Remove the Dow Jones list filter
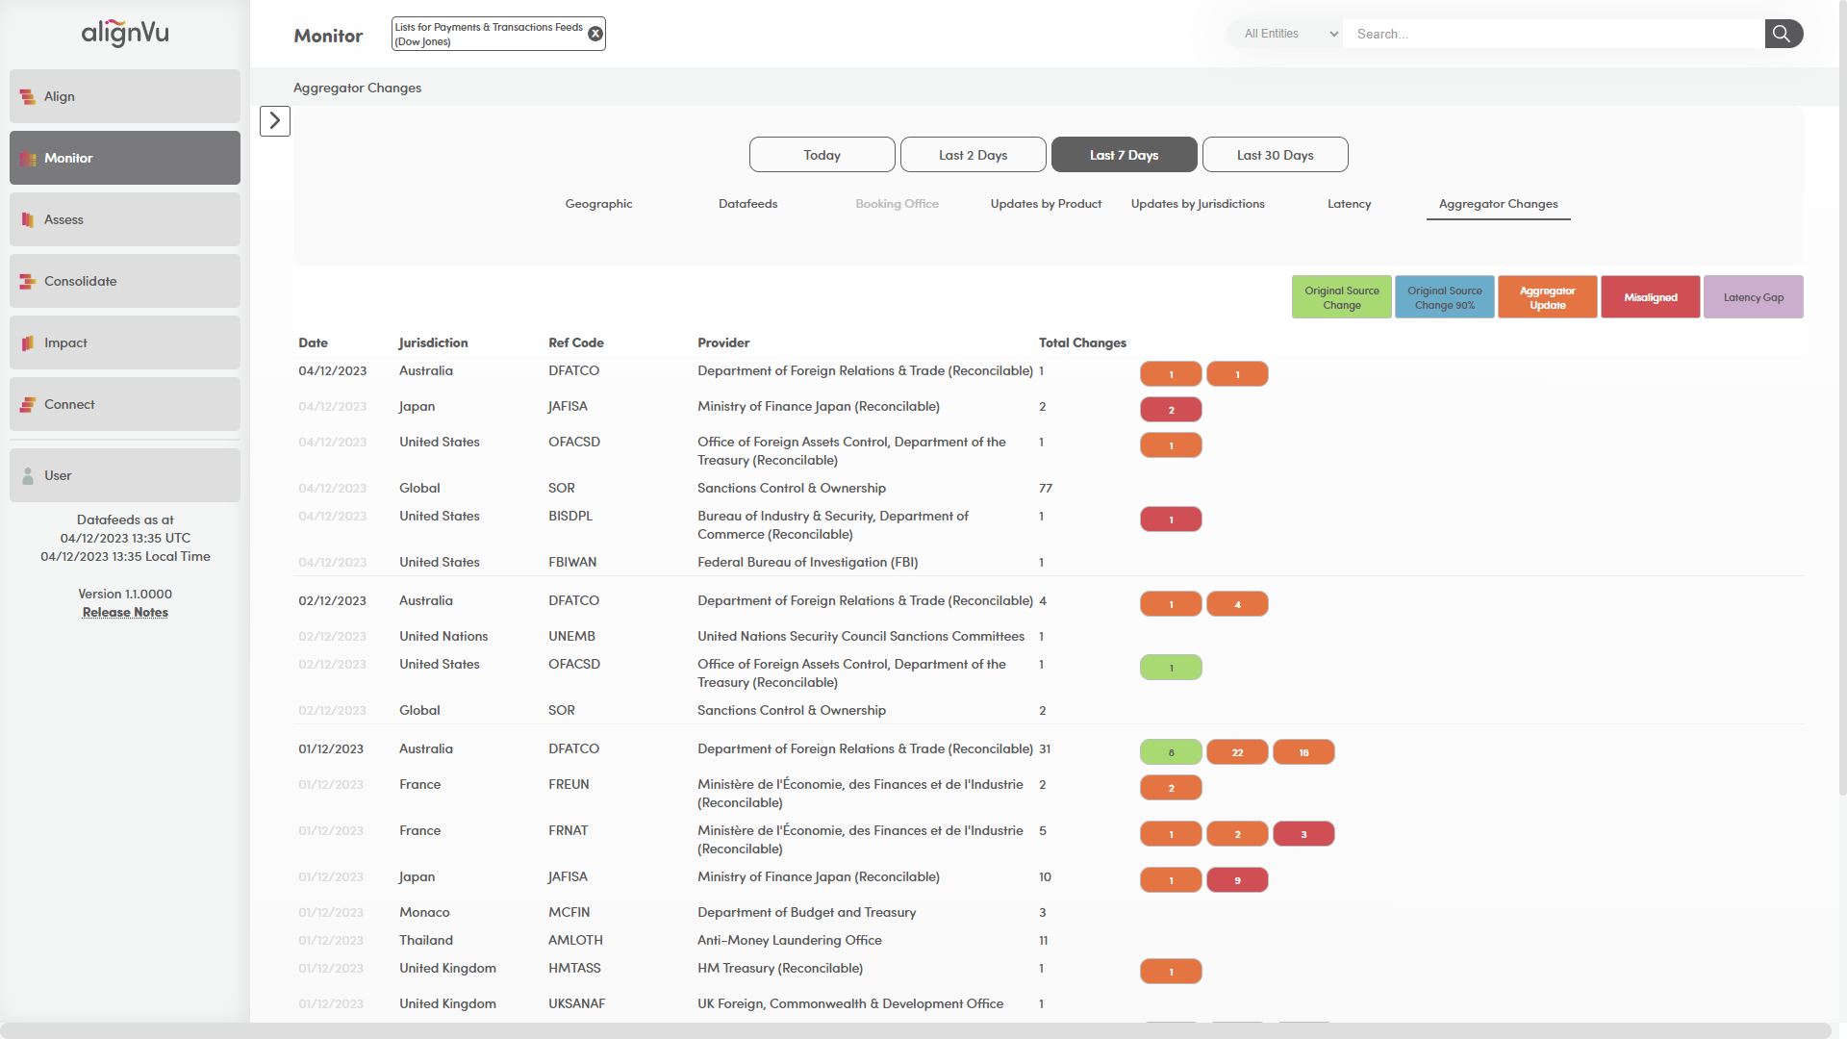Image resolution: width=1847 pixels, height=1039 pixels. click(595, 34)
